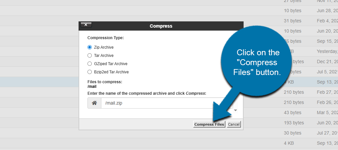The image size is (338, 150).
Task: Pick the Bzip2ed Tar Archive option
Action: coord(89,72)
